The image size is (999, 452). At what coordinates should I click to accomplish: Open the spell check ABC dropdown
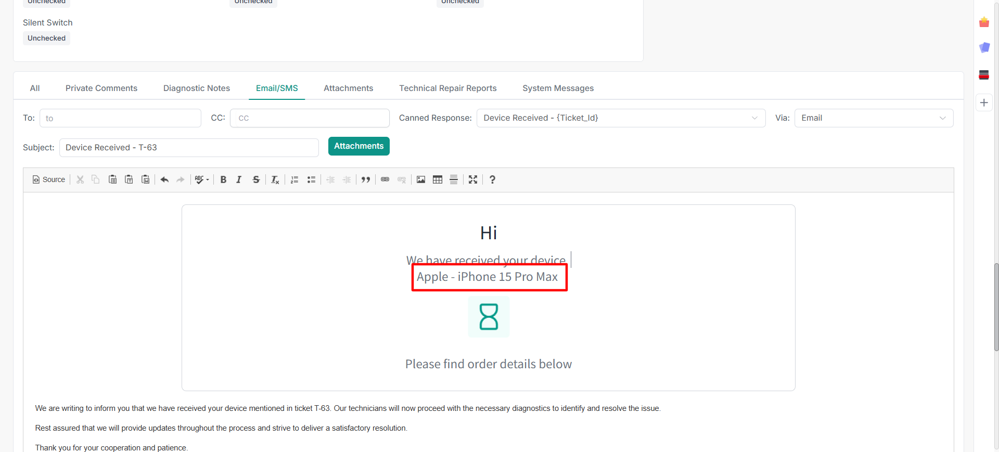point(202,179)
